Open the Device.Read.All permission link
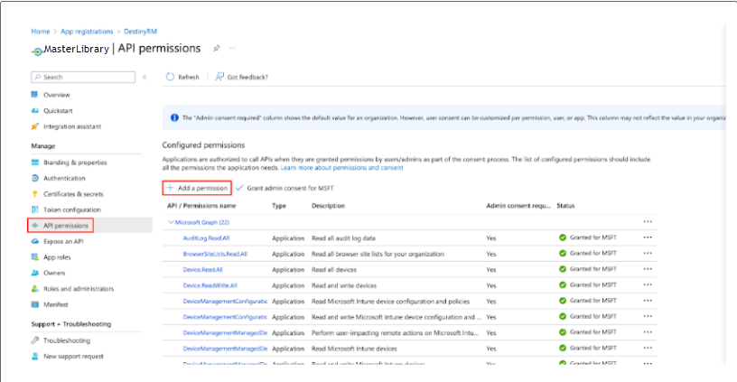 pyautogui.click(x=202, y=270)
